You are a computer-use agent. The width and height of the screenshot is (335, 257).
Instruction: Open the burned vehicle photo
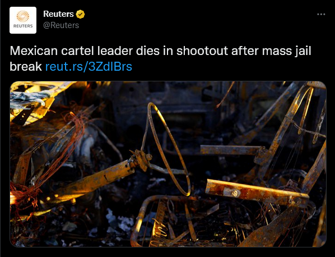click(168, 164)
